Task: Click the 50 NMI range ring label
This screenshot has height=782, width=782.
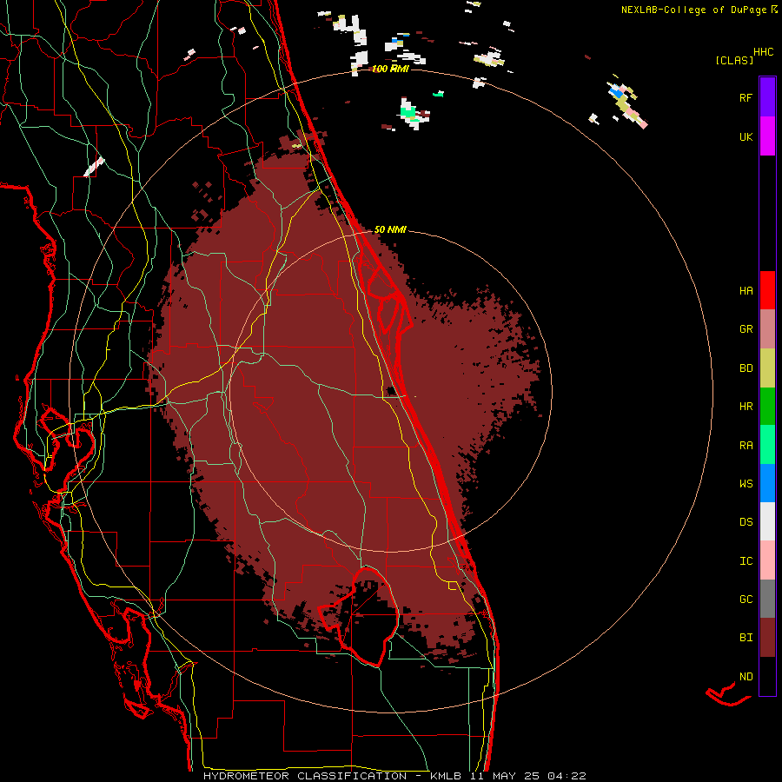Action: pos(390,229)
